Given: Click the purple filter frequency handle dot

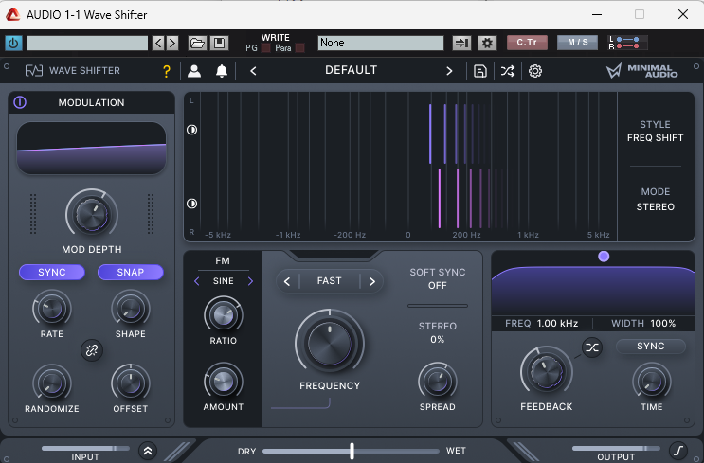Looking at the screenshot, I should (x=604, y=257).
